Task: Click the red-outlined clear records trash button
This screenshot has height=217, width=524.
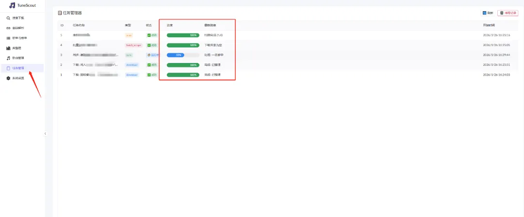Action: [508, 13]
